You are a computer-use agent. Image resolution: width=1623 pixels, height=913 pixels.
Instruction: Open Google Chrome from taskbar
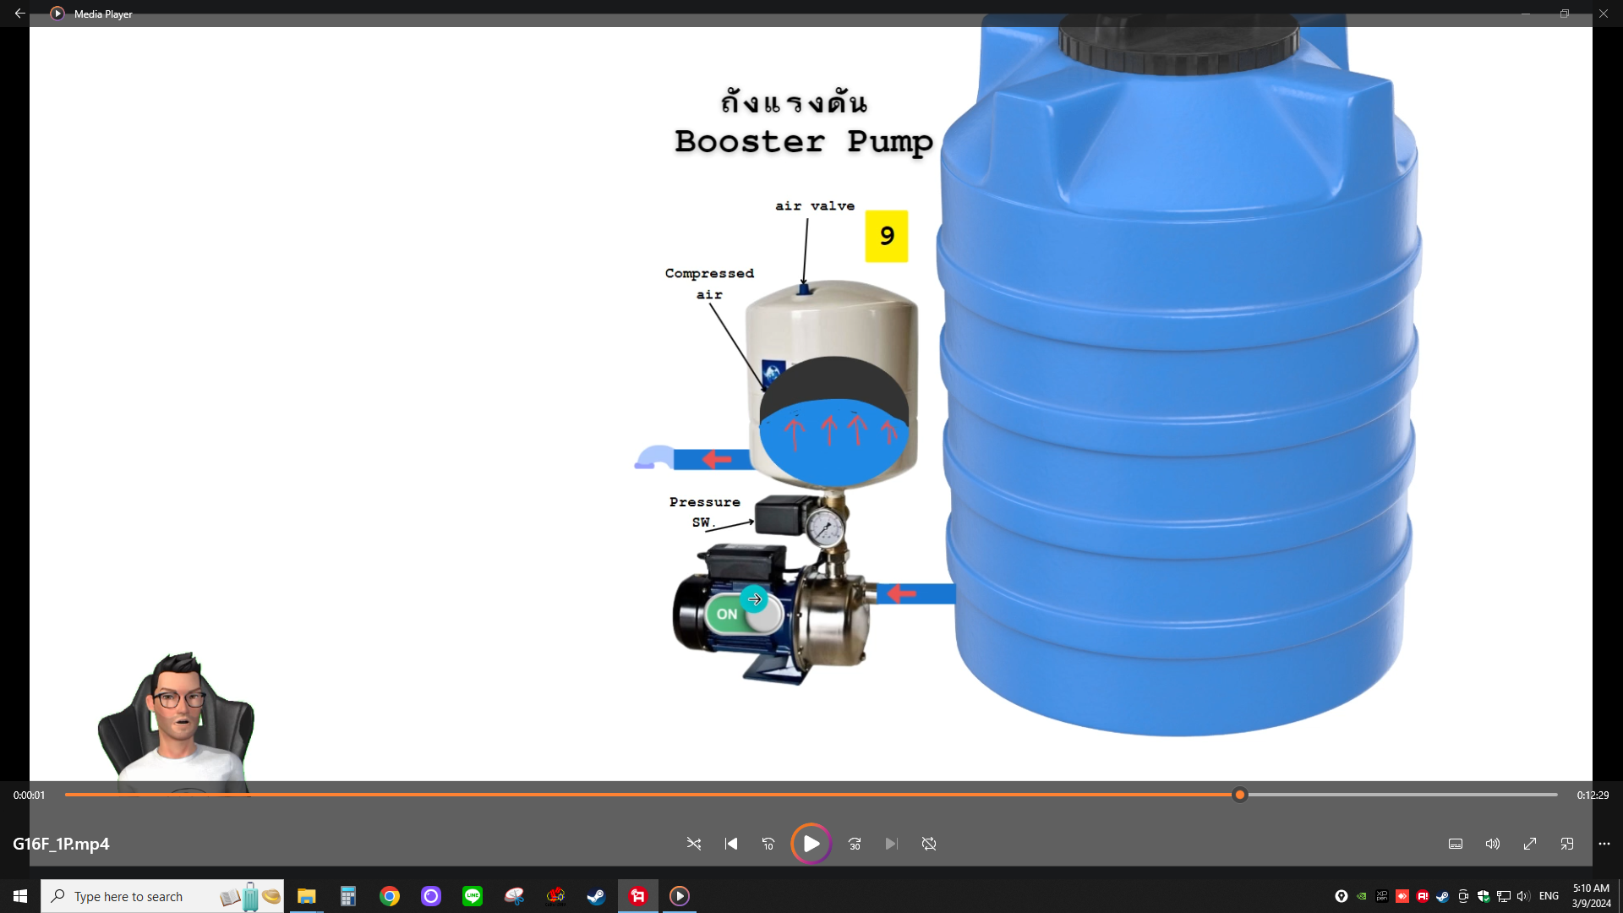pos(390,896)
